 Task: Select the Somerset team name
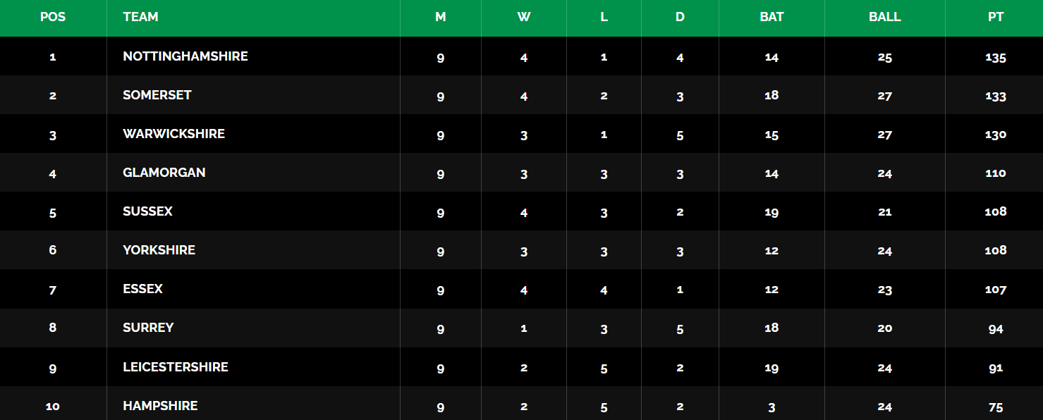[x=157, y=95]
